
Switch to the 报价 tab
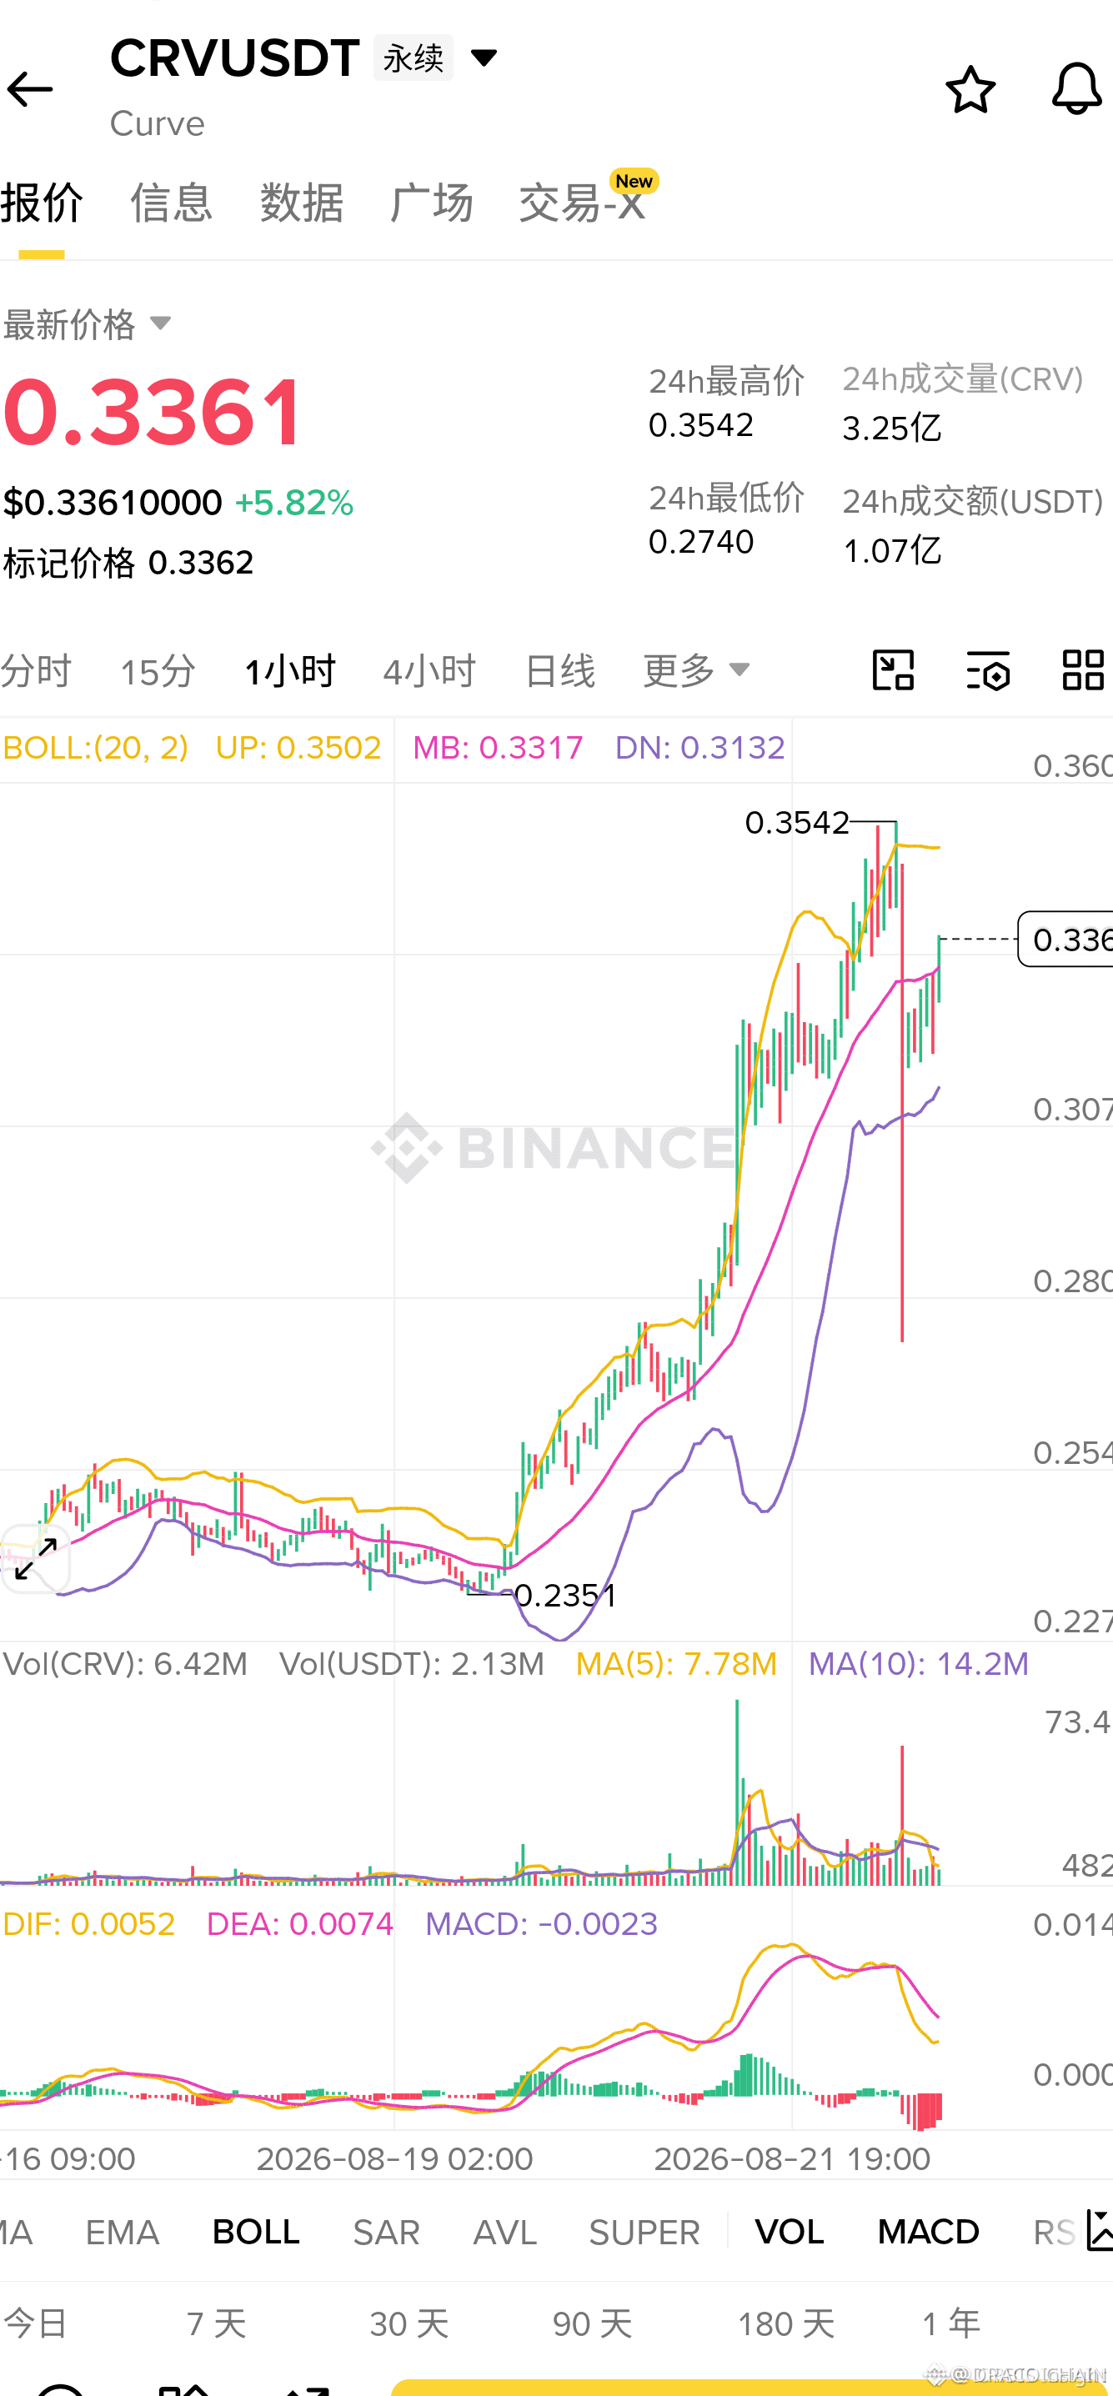click(x=42, y=203)
